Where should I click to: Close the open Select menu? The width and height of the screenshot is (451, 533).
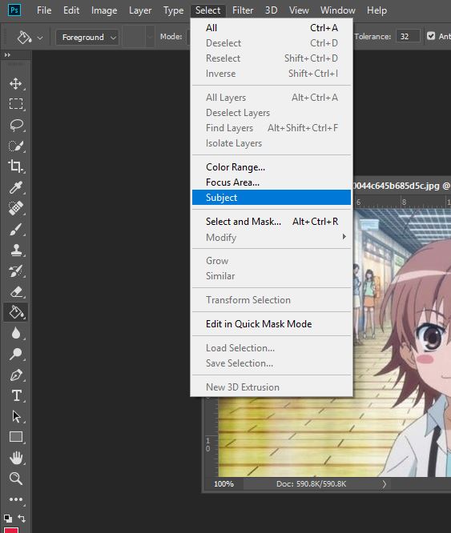coord(207,10)
